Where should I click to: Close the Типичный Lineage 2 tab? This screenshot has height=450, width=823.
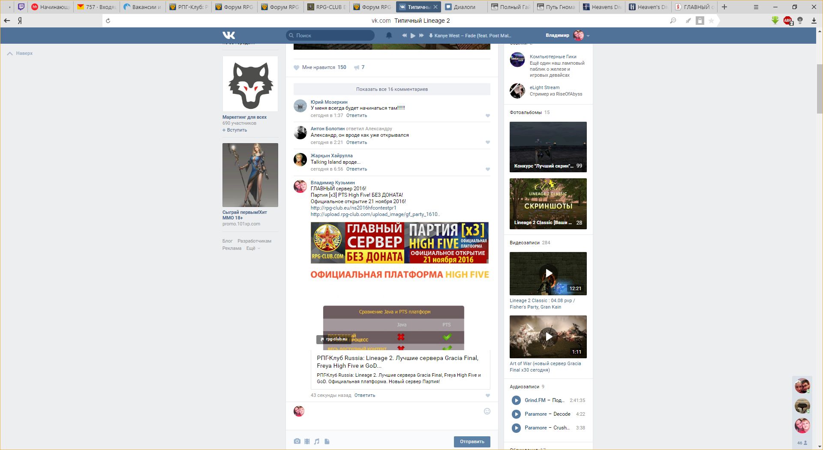436,7
